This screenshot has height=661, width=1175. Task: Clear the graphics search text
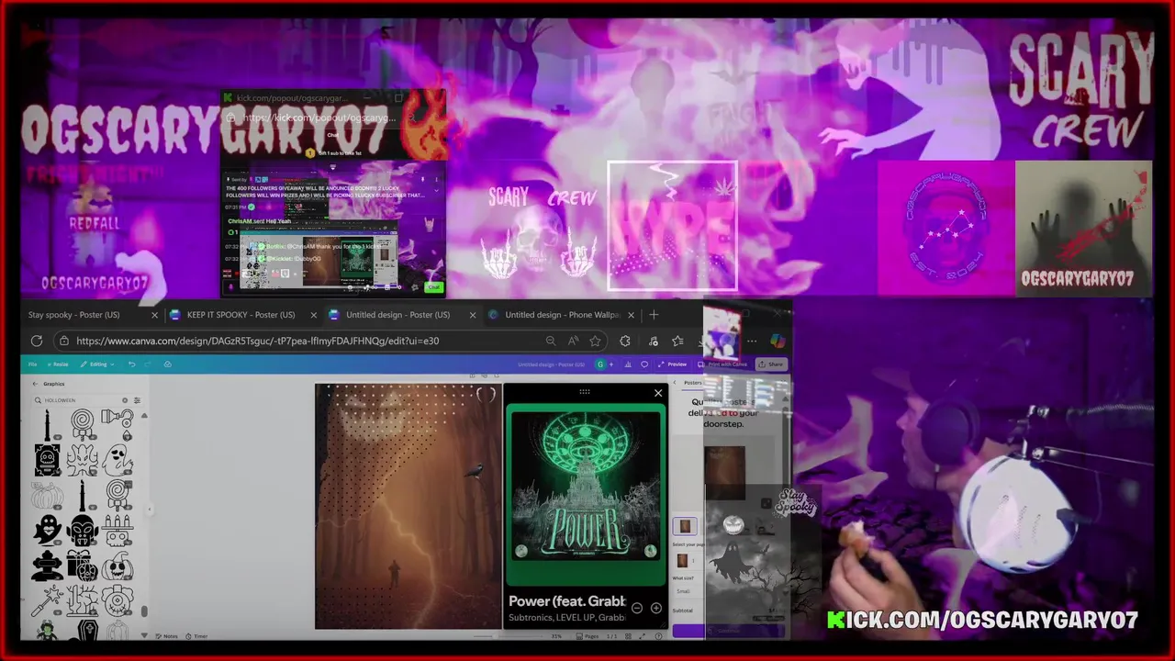tap(125, 400)
